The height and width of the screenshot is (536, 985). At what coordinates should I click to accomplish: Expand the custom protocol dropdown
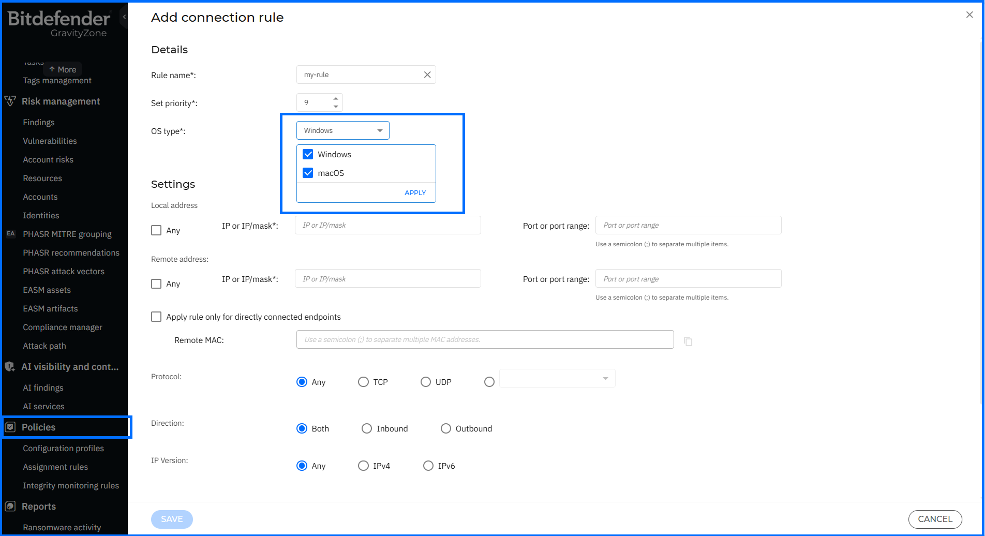557,378
